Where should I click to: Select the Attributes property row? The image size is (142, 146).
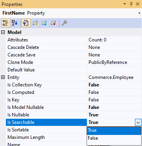[46, 40]
